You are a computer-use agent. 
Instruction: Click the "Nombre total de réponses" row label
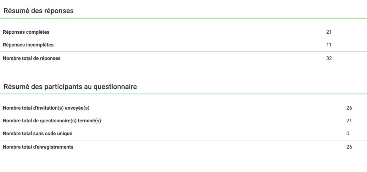pos(32,59)
